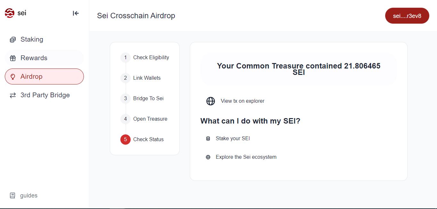Click the guides book icon
This screenshot has width=437, height=209.
coord(12,196)
